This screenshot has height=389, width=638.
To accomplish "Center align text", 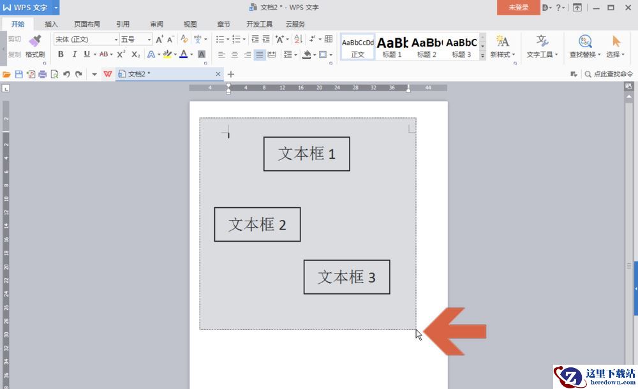I will point(234,55).
